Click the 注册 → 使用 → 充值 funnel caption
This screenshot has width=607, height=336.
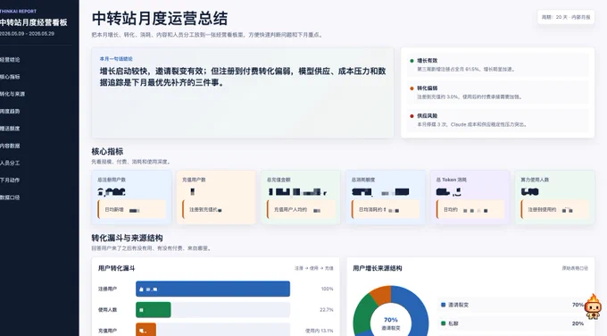pos(314,268)
